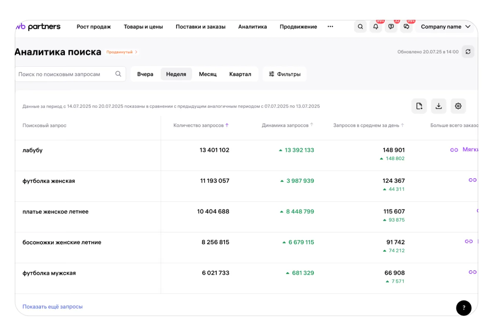This screenshot has width=493, height=336.
Task: Open the three-dots more menu
Action: [331, 27]
